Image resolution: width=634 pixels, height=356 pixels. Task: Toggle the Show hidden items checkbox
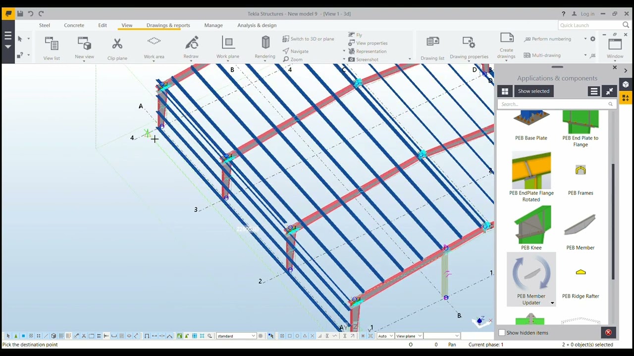502,333
